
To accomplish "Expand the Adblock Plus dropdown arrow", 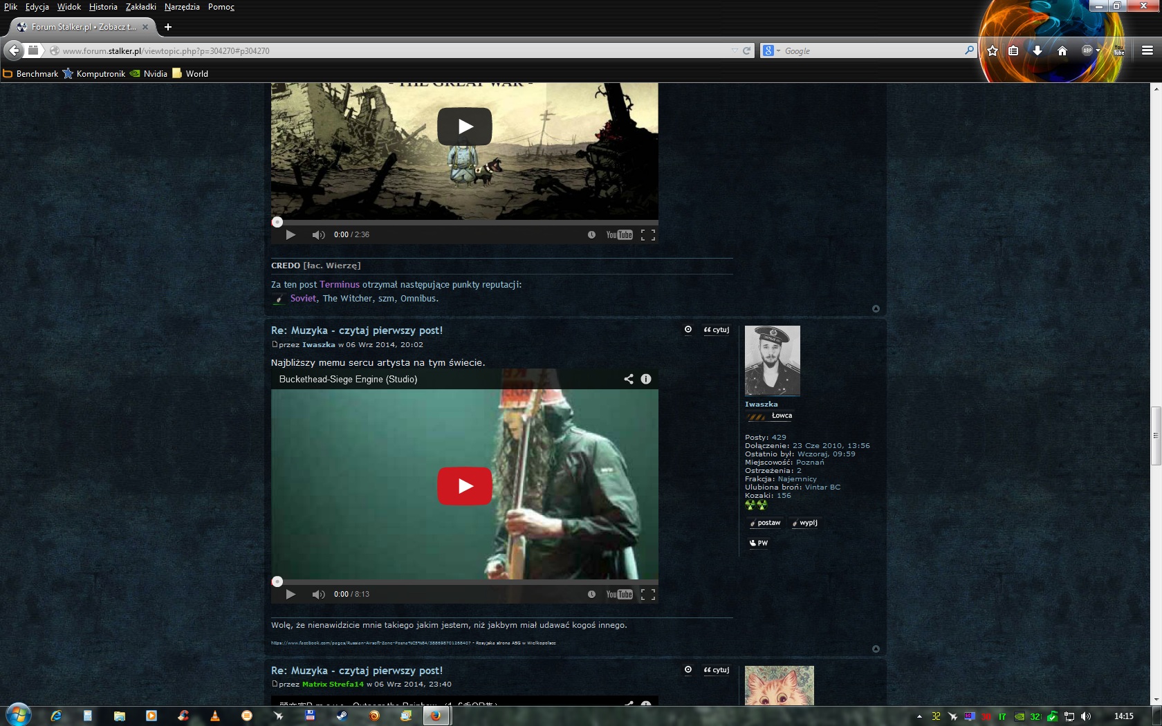I will click(1098, 50).
